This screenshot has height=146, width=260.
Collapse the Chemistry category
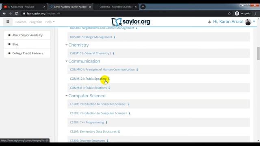click(66, 45)
